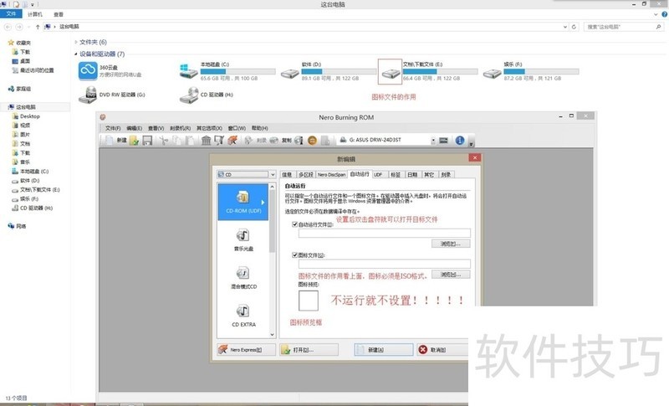669x406 pixels.
Task: Click usage bar of 娱乐 (F:) drive
Action: pos(541,72)
